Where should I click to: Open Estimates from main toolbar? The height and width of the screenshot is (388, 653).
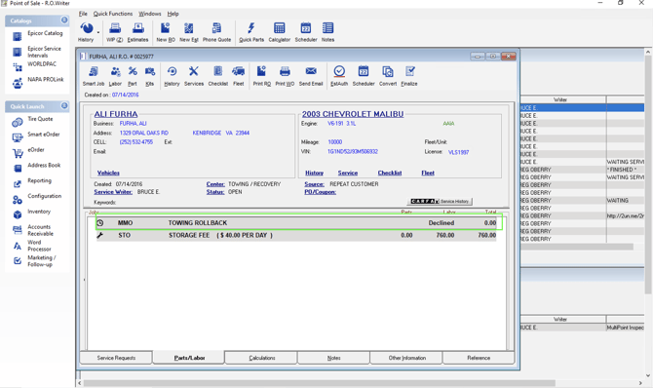click(x=137, y=32)
